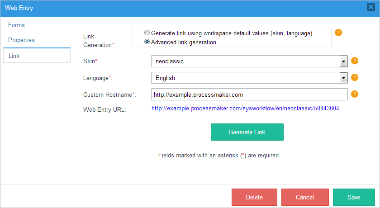Screen dimensions: 380x208
Task: Open the Properties tab
Action: click(x=22, y=40)
